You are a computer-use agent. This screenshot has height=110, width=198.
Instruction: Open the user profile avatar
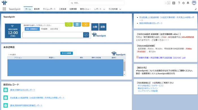194,3
